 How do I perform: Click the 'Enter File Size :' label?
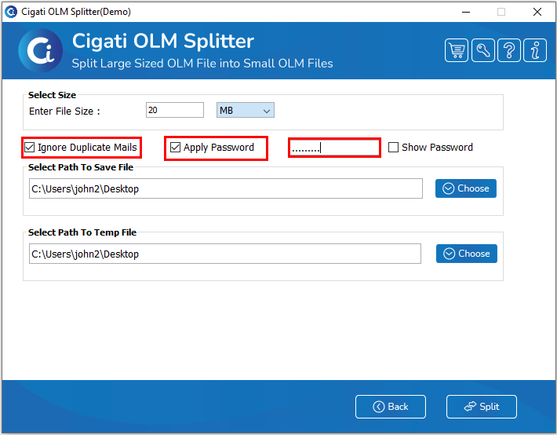(64, 111)
